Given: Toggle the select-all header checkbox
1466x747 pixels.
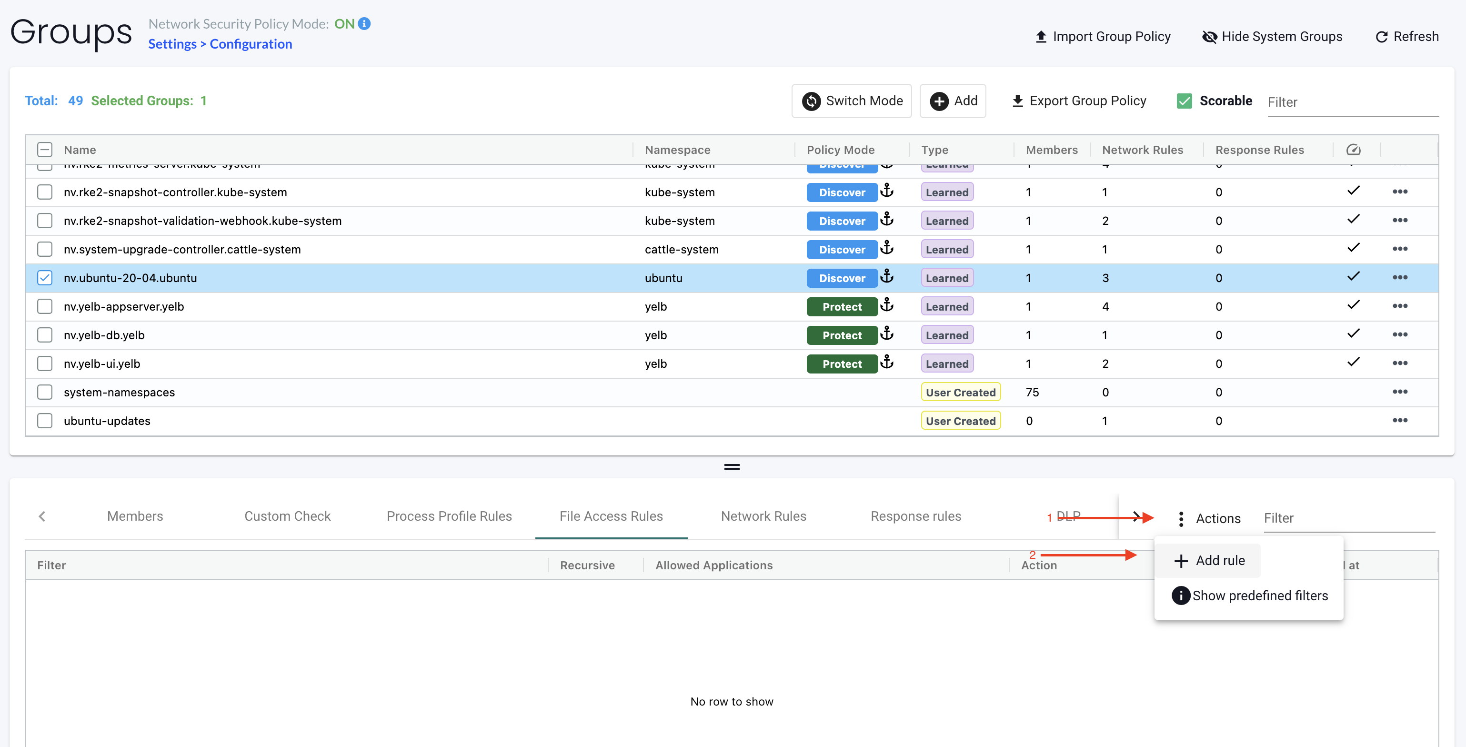Looking at the screenshot, I should coord(44,150).
